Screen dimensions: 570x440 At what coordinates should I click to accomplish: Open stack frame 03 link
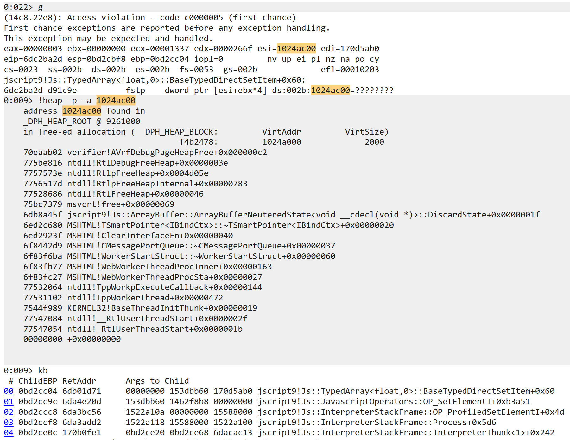(9, 423)
